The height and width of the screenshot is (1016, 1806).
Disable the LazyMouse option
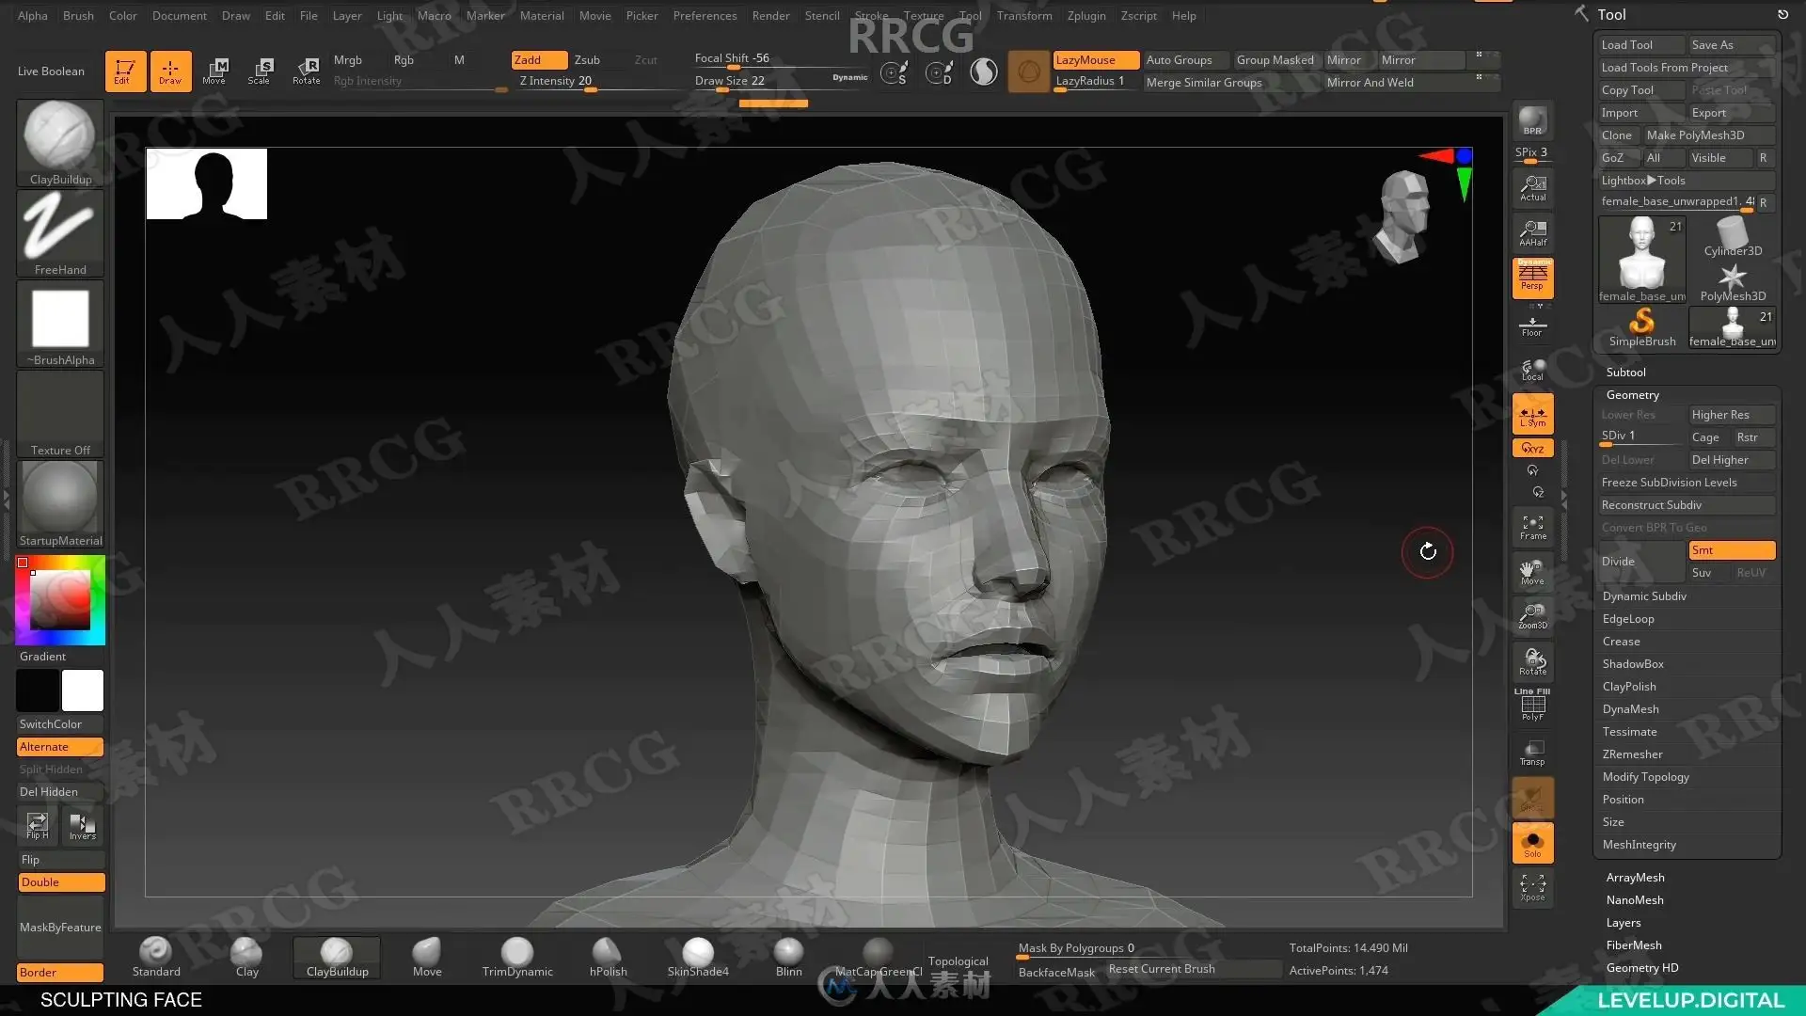pos(1095,60)
